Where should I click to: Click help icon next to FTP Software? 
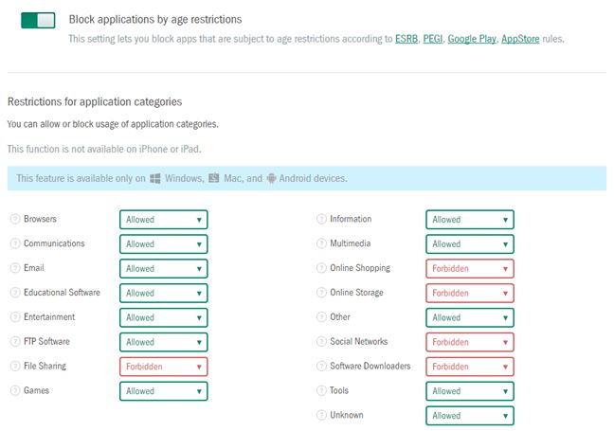click(x=15, y=342)
